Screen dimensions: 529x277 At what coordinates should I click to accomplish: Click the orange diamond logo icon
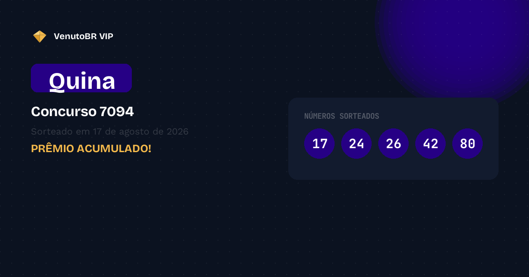pos(40,36)
